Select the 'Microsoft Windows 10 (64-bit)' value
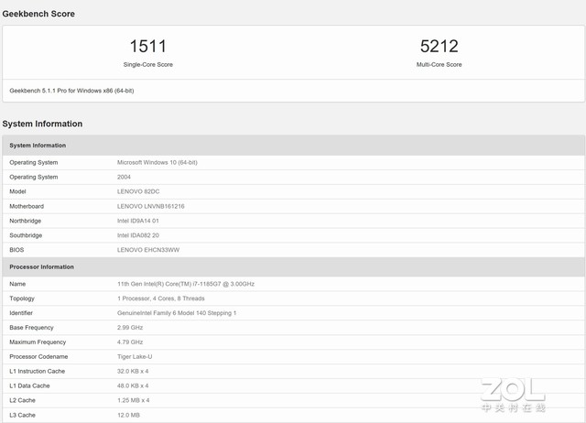The height and width of the screenshot is (423, 586). 157,163
